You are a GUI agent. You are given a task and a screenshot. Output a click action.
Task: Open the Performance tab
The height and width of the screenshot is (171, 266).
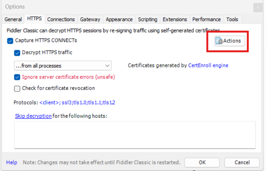[207, 19]
